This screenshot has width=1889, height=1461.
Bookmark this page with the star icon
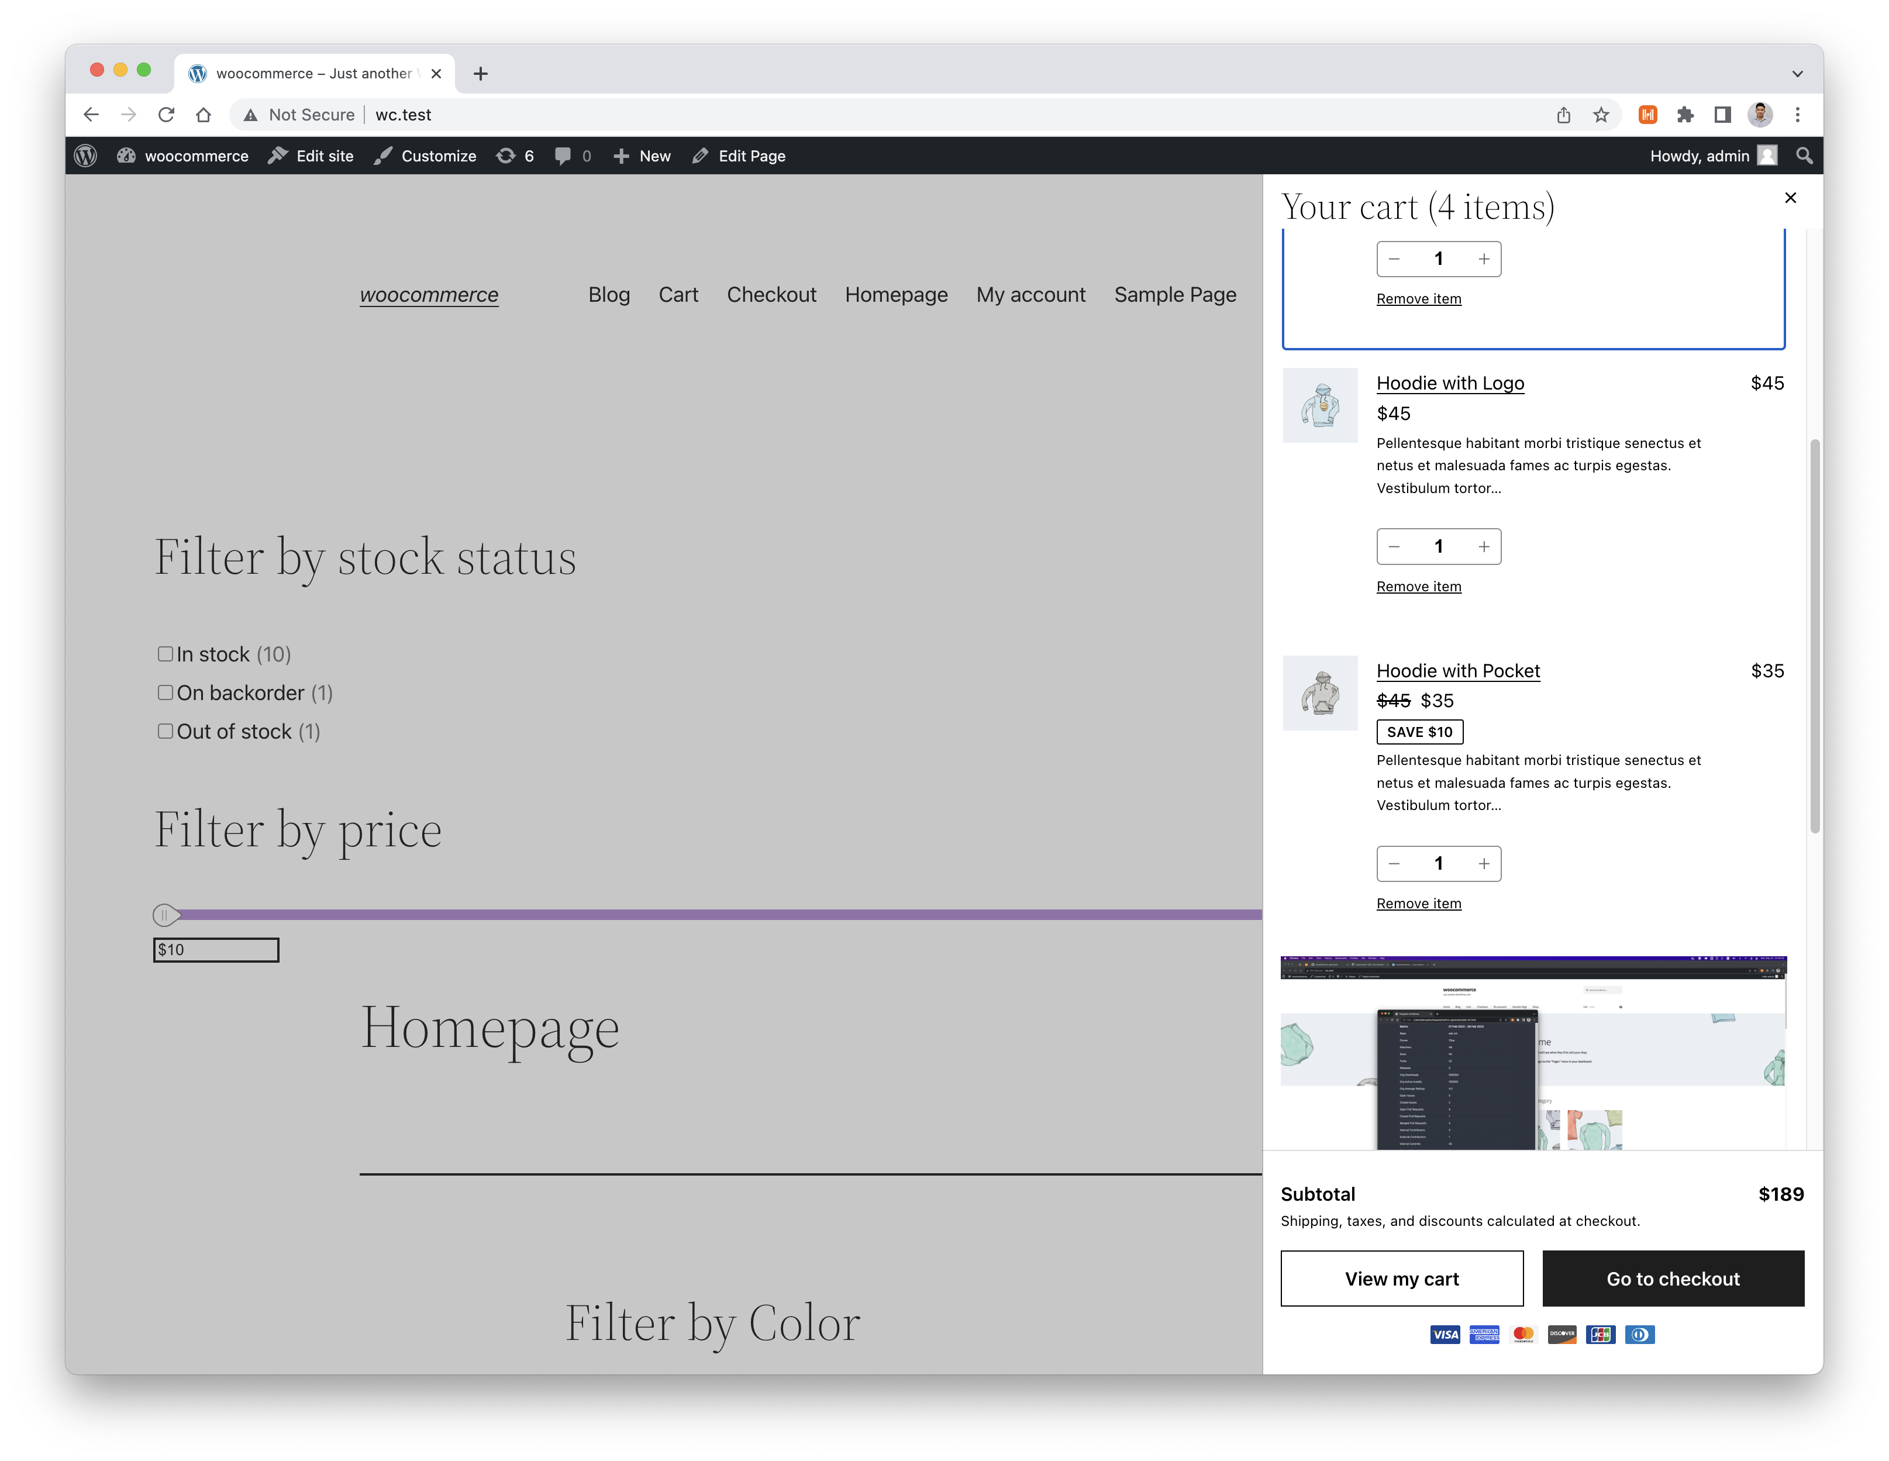[x=1601, y=114]
